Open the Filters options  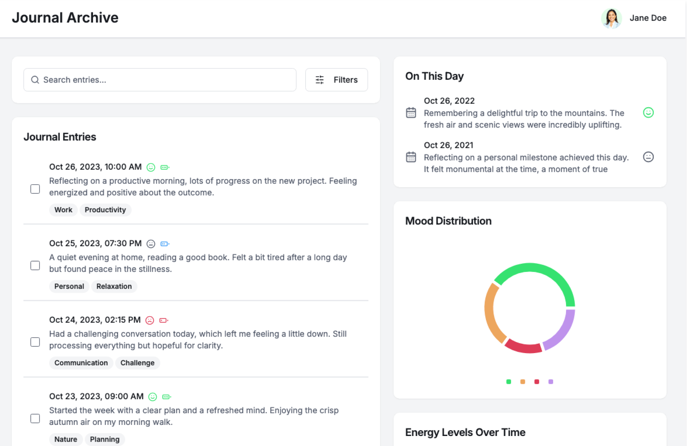pos(336,80)
